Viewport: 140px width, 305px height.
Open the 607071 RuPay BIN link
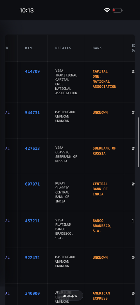[x=32, y=184]
